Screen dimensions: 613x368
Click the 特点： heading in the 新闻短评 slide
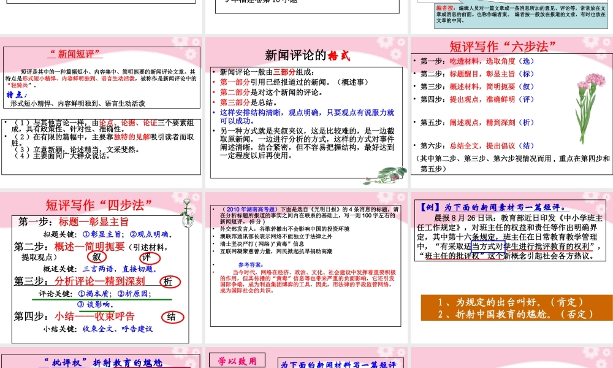coord(17,94)
